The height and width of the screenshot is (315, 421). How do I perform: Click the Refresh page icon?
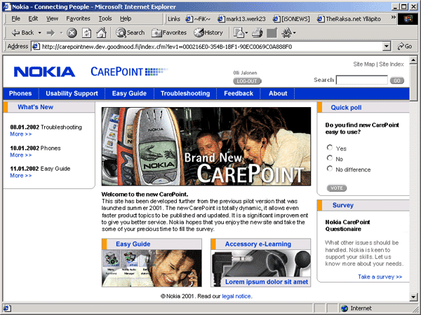(88, 32)
